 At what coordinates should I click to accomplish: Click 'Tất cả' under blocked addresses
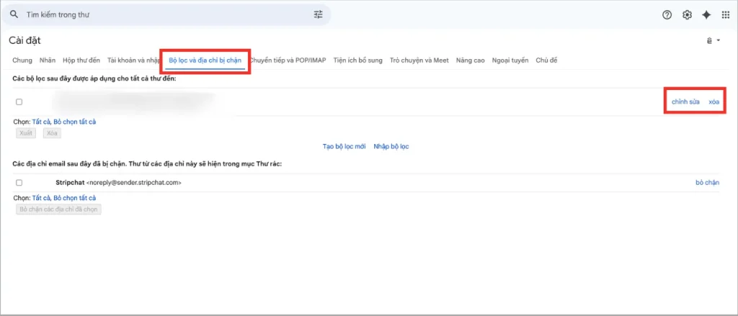(41, 198)
